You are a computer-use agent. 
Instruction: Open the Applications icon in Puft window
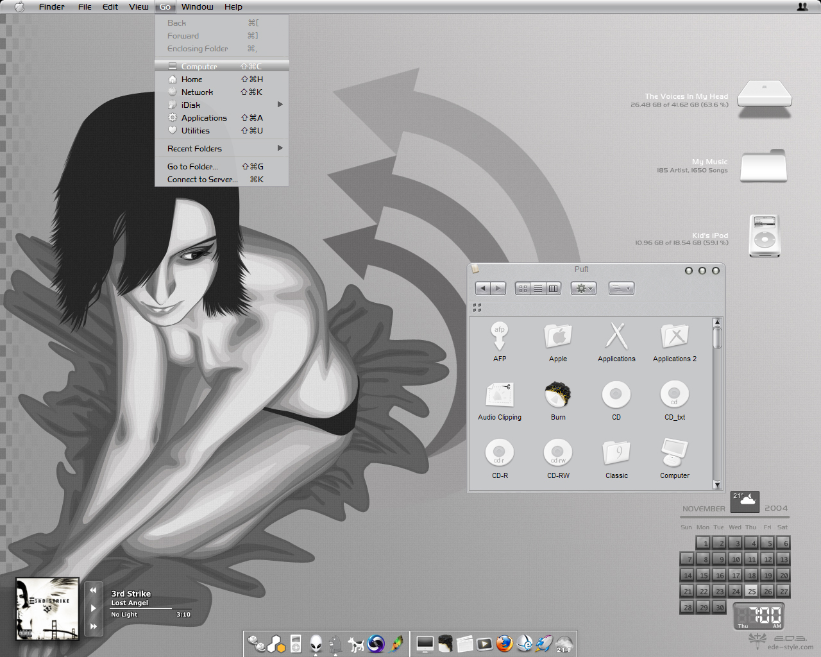[616, 336]
